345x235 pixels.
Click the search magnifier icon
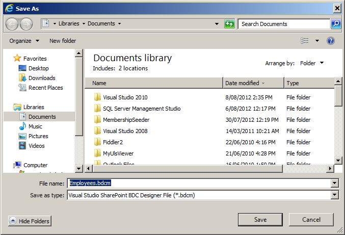coord(336,24)
